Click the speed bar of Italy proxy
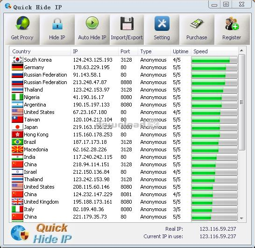Image resolution: width=255 pixels, height=248 pixels. [214, 209]
